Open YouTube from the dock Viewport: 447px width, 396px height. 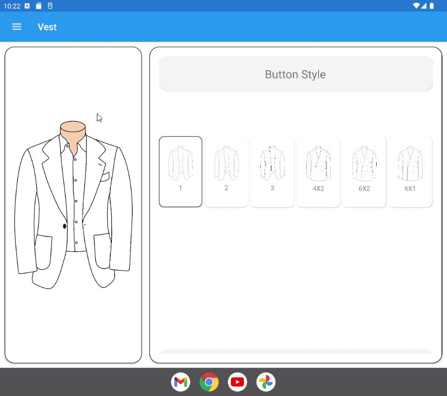[237, 381]
